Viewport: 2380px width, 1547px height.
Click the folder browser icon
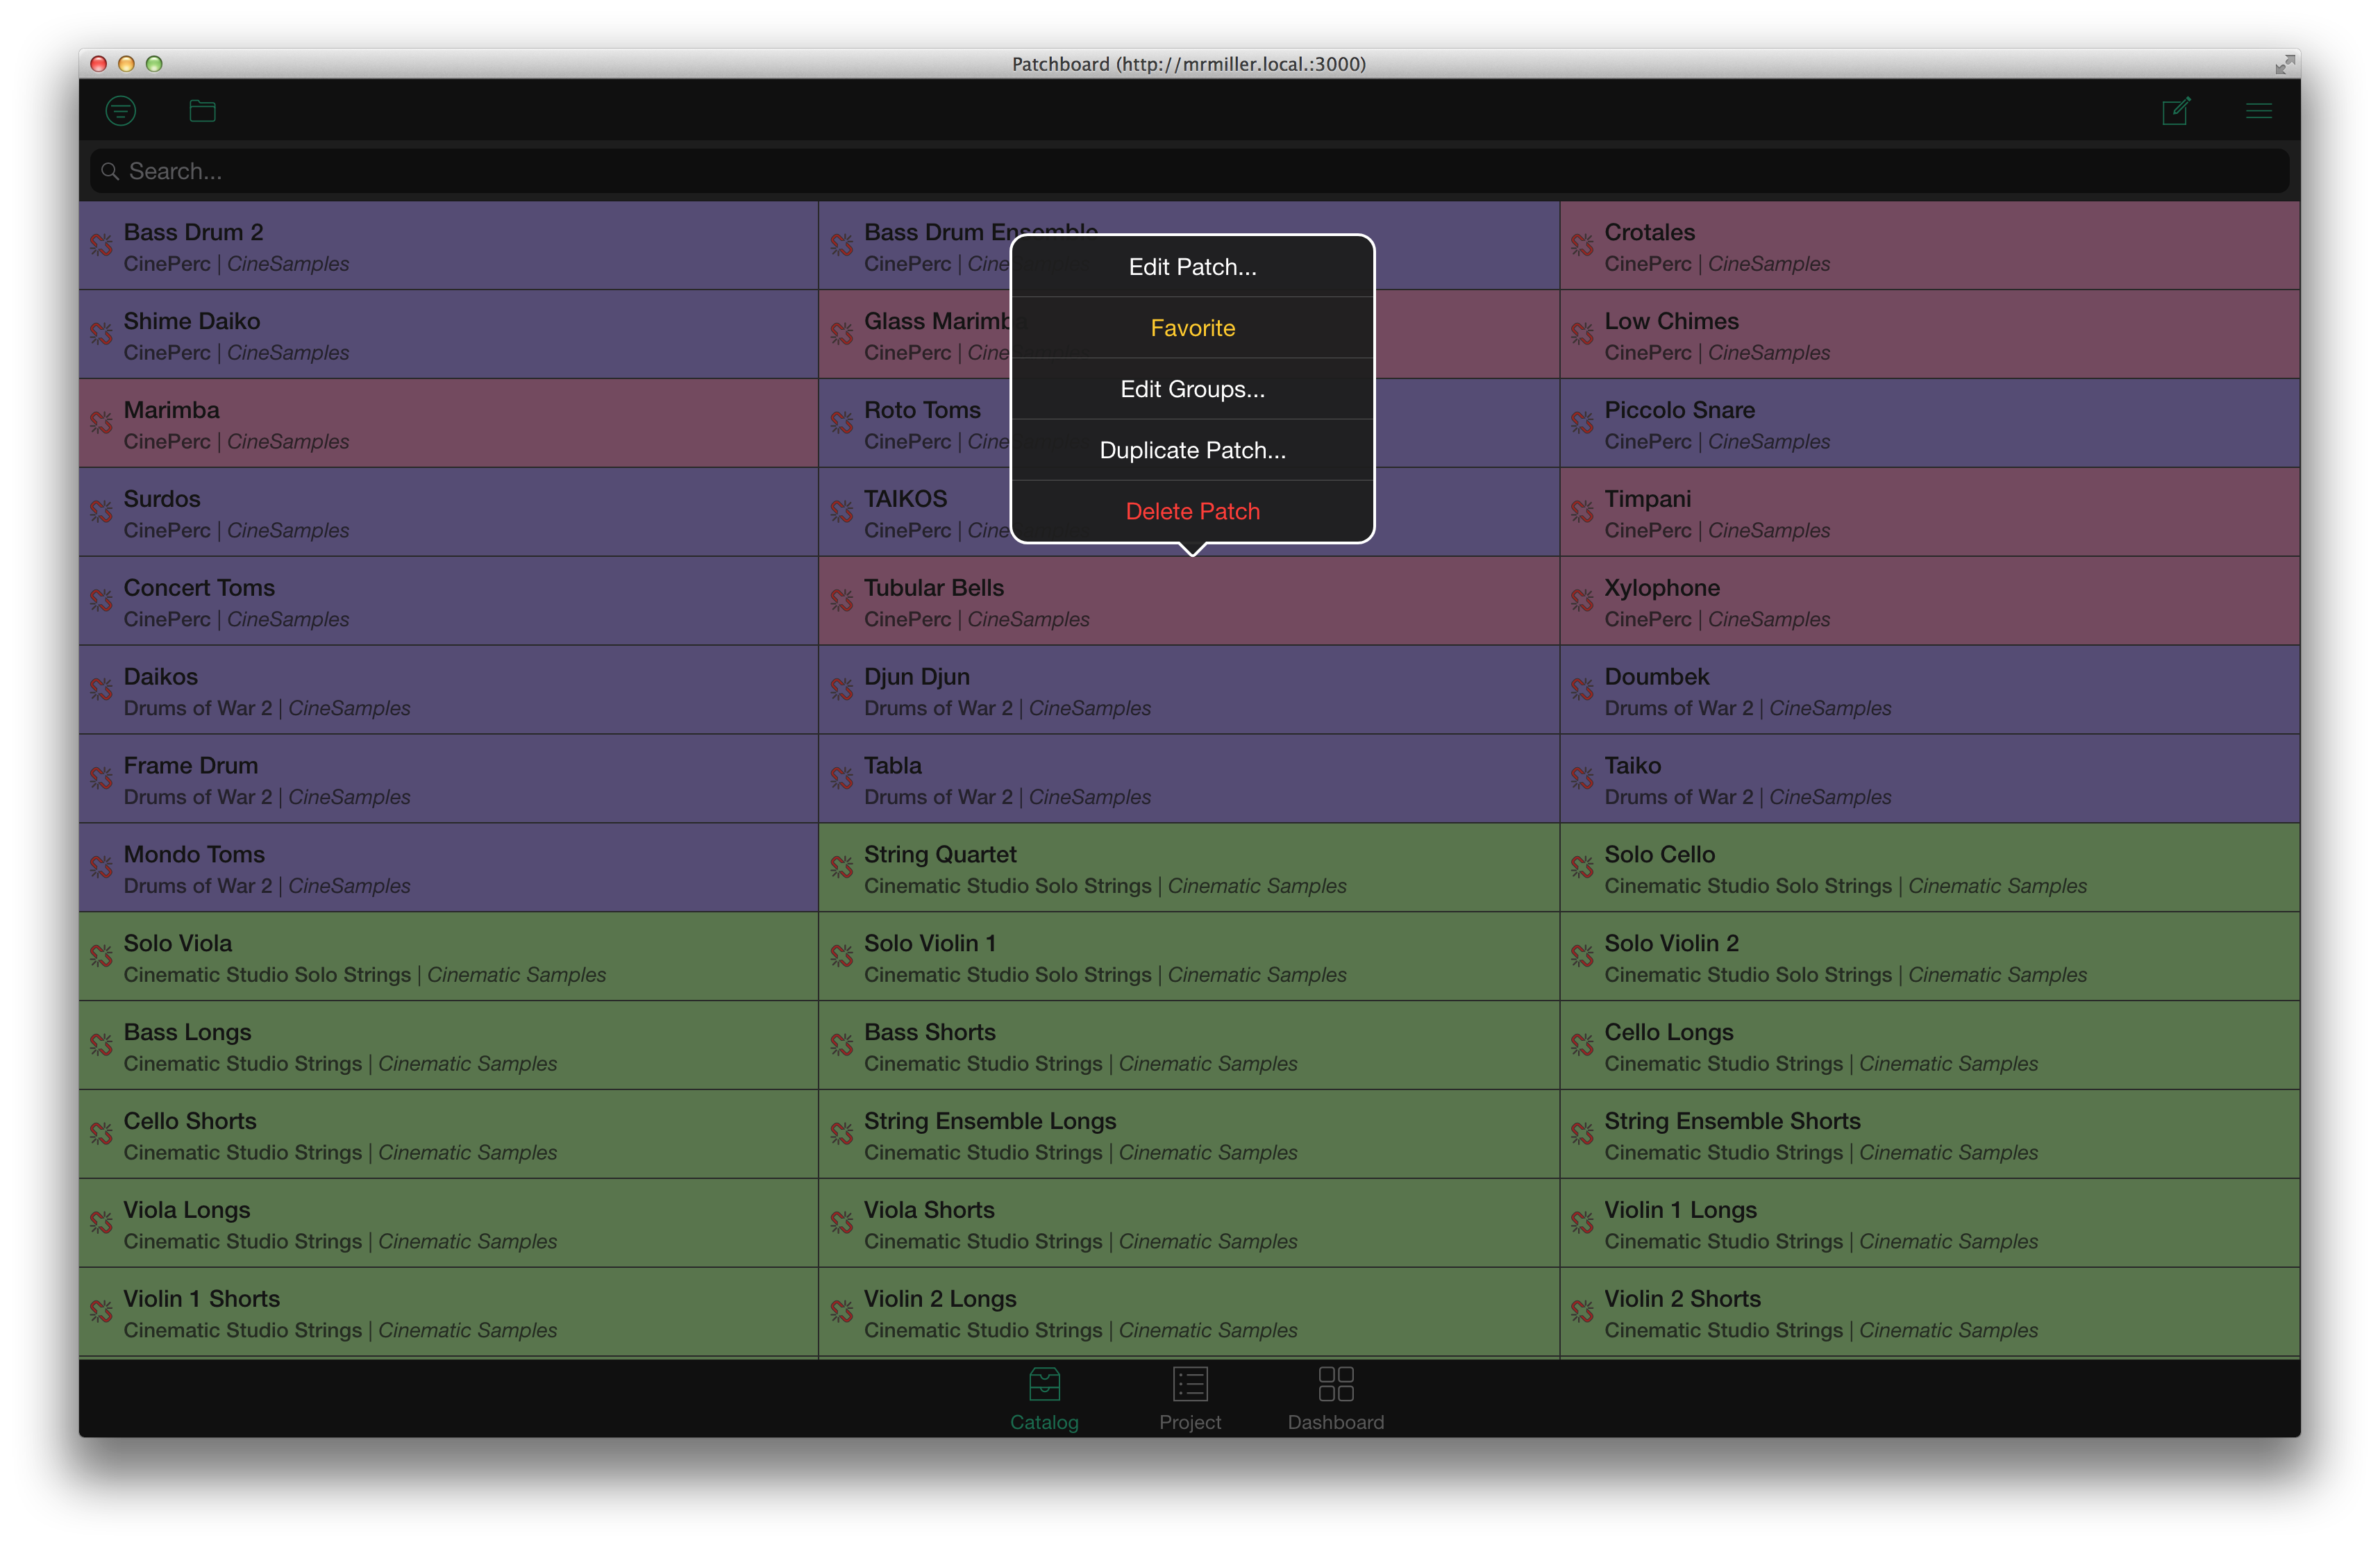(202, 110)
